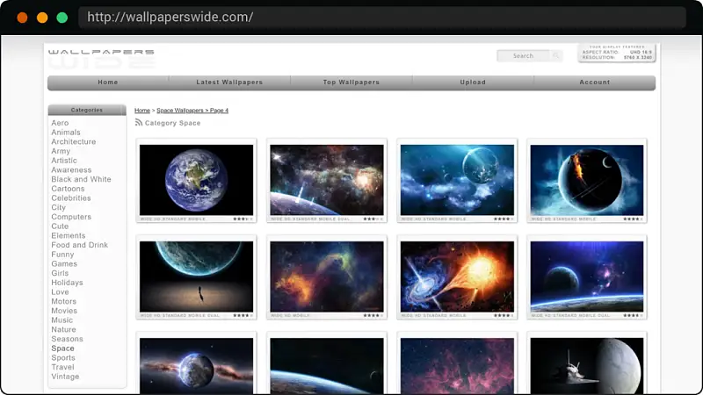Select the Architecture category
Viewport: 703px width, 395px height.
(74, 141)
